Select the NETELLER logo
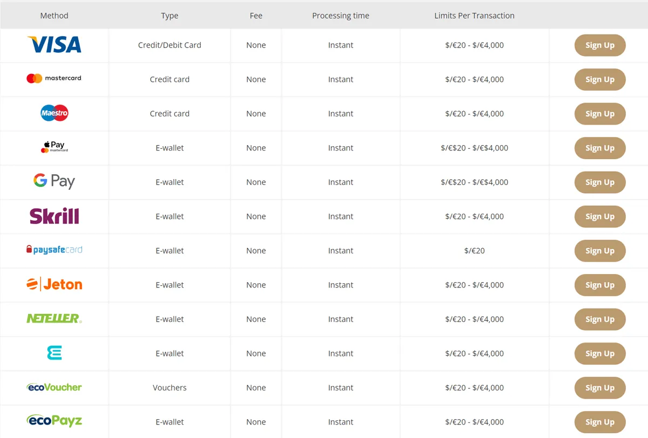648x438 pixels. pos(54,319)
